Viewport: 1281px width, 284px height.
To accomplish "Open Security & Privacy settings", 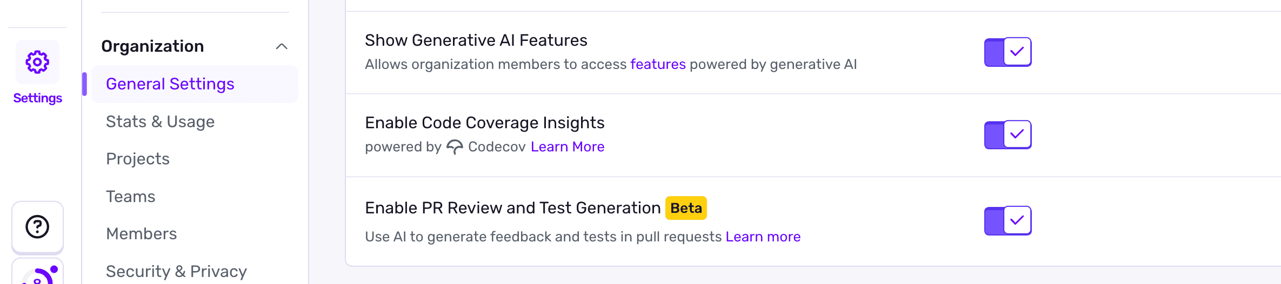I will 176,272.
